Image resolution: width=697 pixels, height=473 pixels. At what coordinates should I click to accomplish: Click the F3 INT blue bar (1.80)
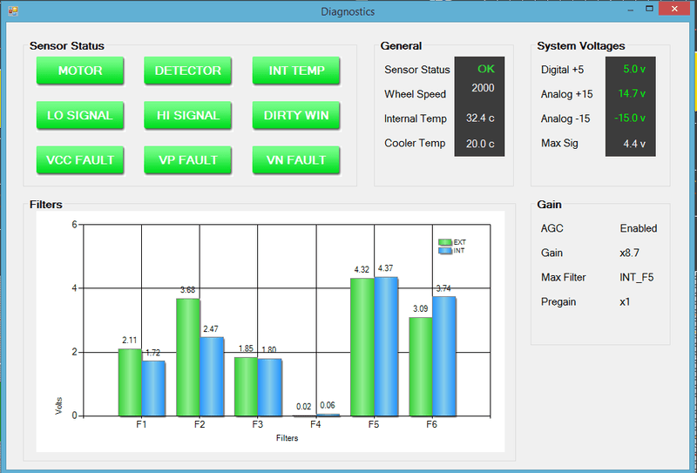pyautogui.click(x=269, y=388)
